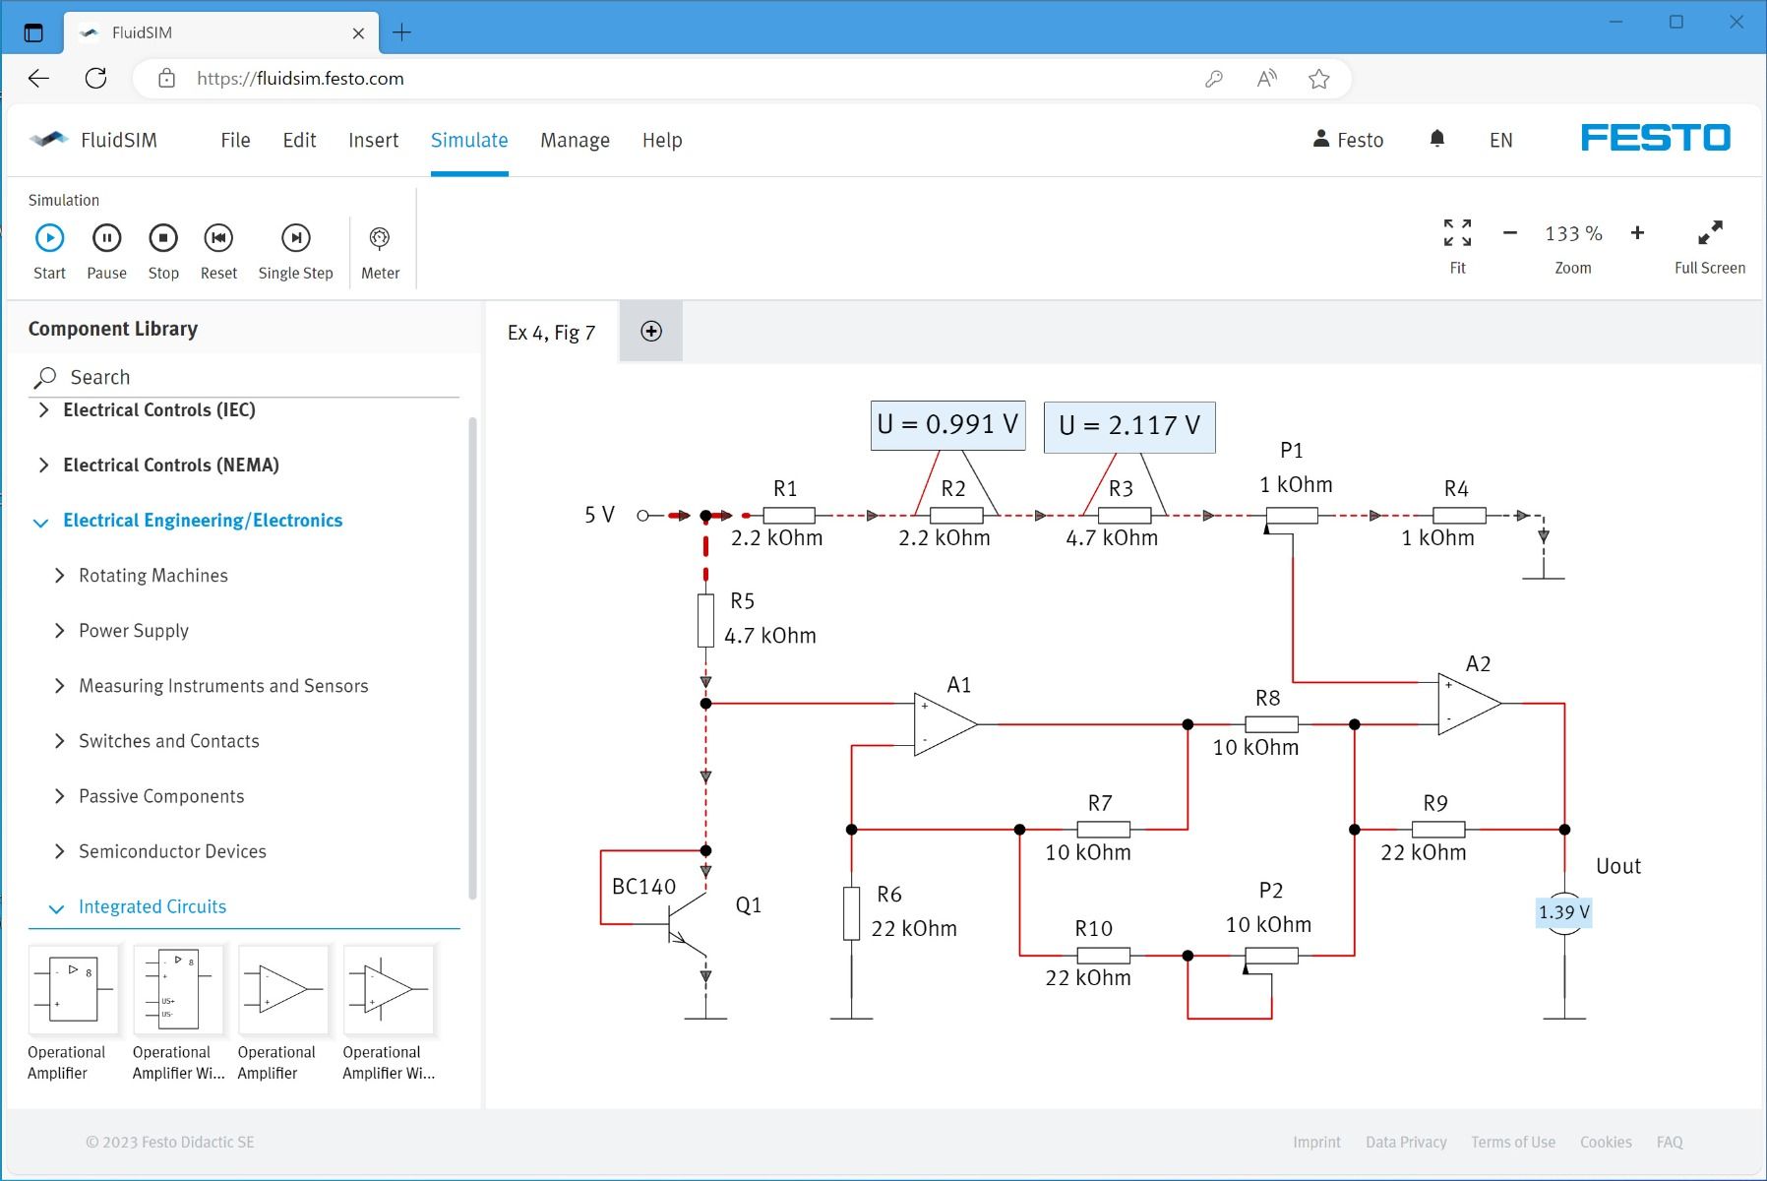Screen dimensions: 1767x1181
Task: Select resistor R1 symbol
Action: tap(789, 516)
